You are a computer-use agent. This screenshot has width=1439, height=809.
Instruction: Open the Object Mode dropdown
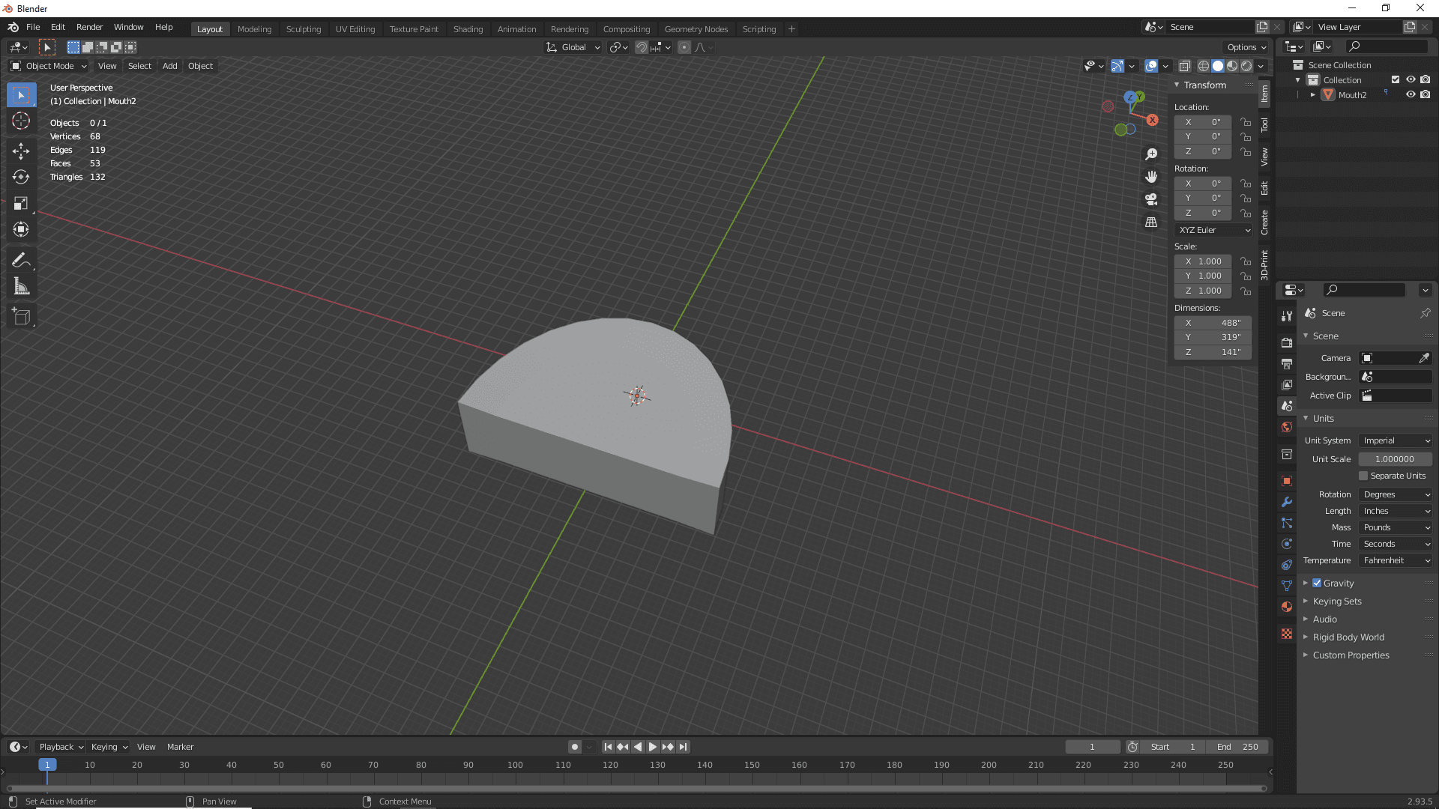(49, 66)
